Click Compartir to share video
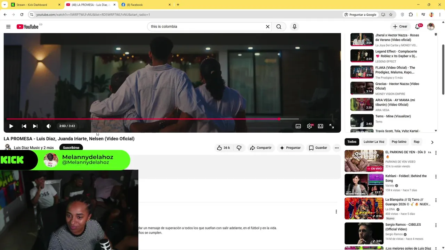The image size is (445, 250). [261, 148]
